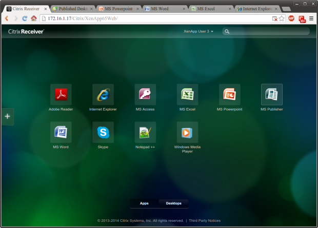
Task: Click the red extension icon with 99+ badge
Action: click(x=302, y=19)
